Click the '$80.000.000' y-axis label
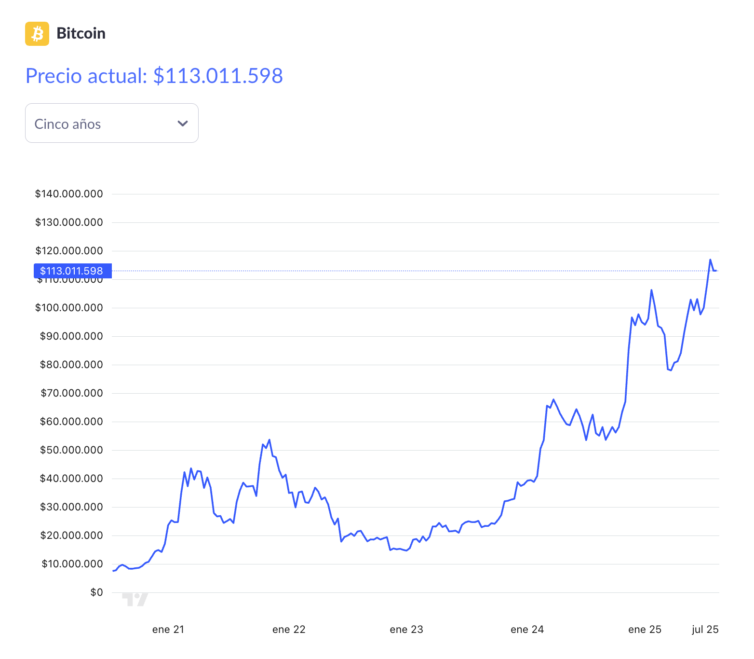754x659 pixels. pos(71,365)
